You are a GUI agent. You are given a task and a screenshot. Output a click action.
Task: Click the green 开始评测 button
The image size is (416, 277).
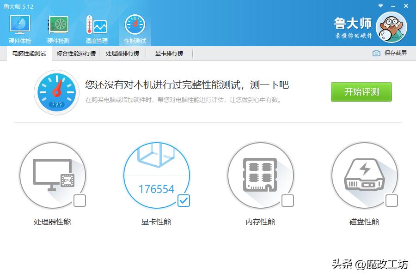point(361,92)
